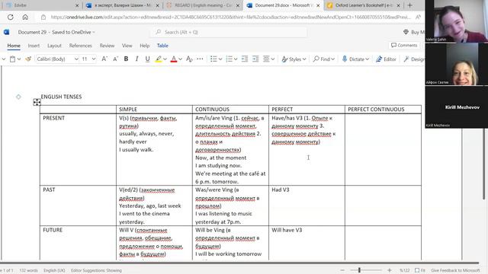Open the Styles gallery

coord(294,59)
